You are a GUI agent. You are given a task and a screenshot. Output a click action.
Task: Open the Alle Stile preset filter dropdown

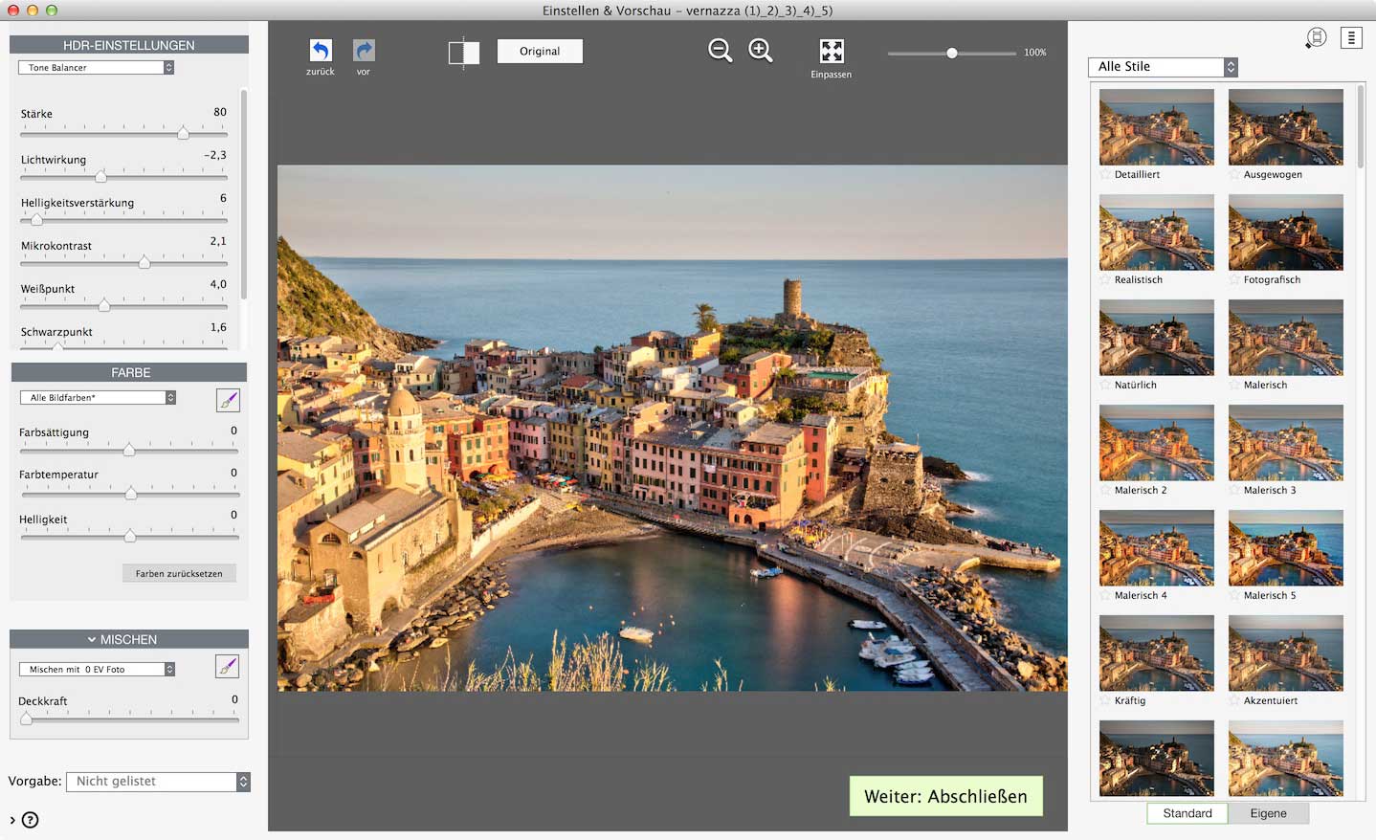tap(1163, 67)
